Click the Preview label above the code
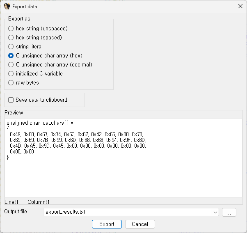This screenshot has height=233, width=247. click(x=14, y=113)
